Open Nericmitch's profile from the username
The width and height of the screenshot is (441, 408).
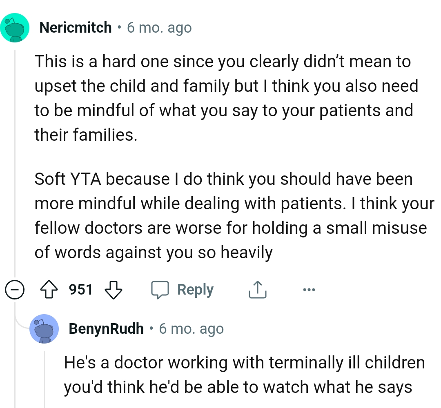pos(75,27)
